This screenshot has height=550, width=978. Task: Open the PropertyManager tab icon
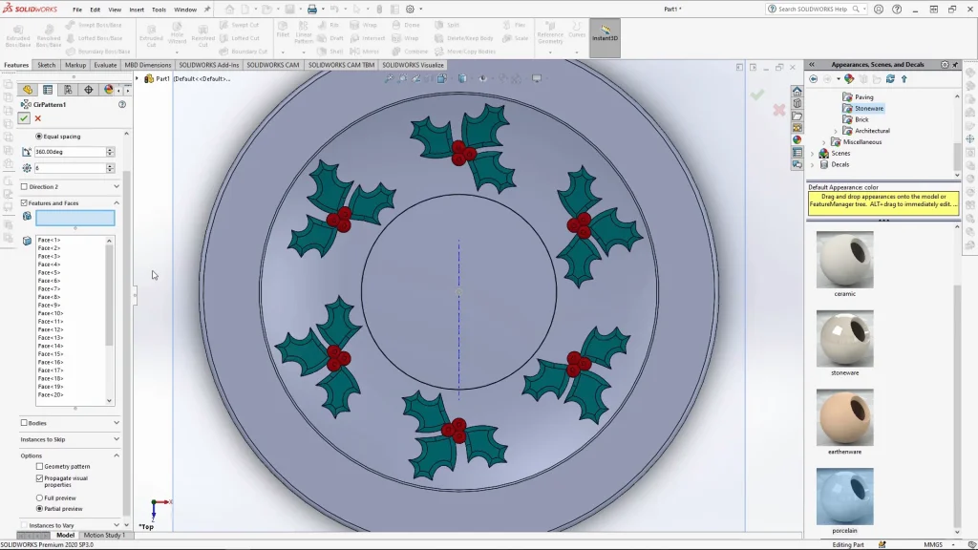47,90
